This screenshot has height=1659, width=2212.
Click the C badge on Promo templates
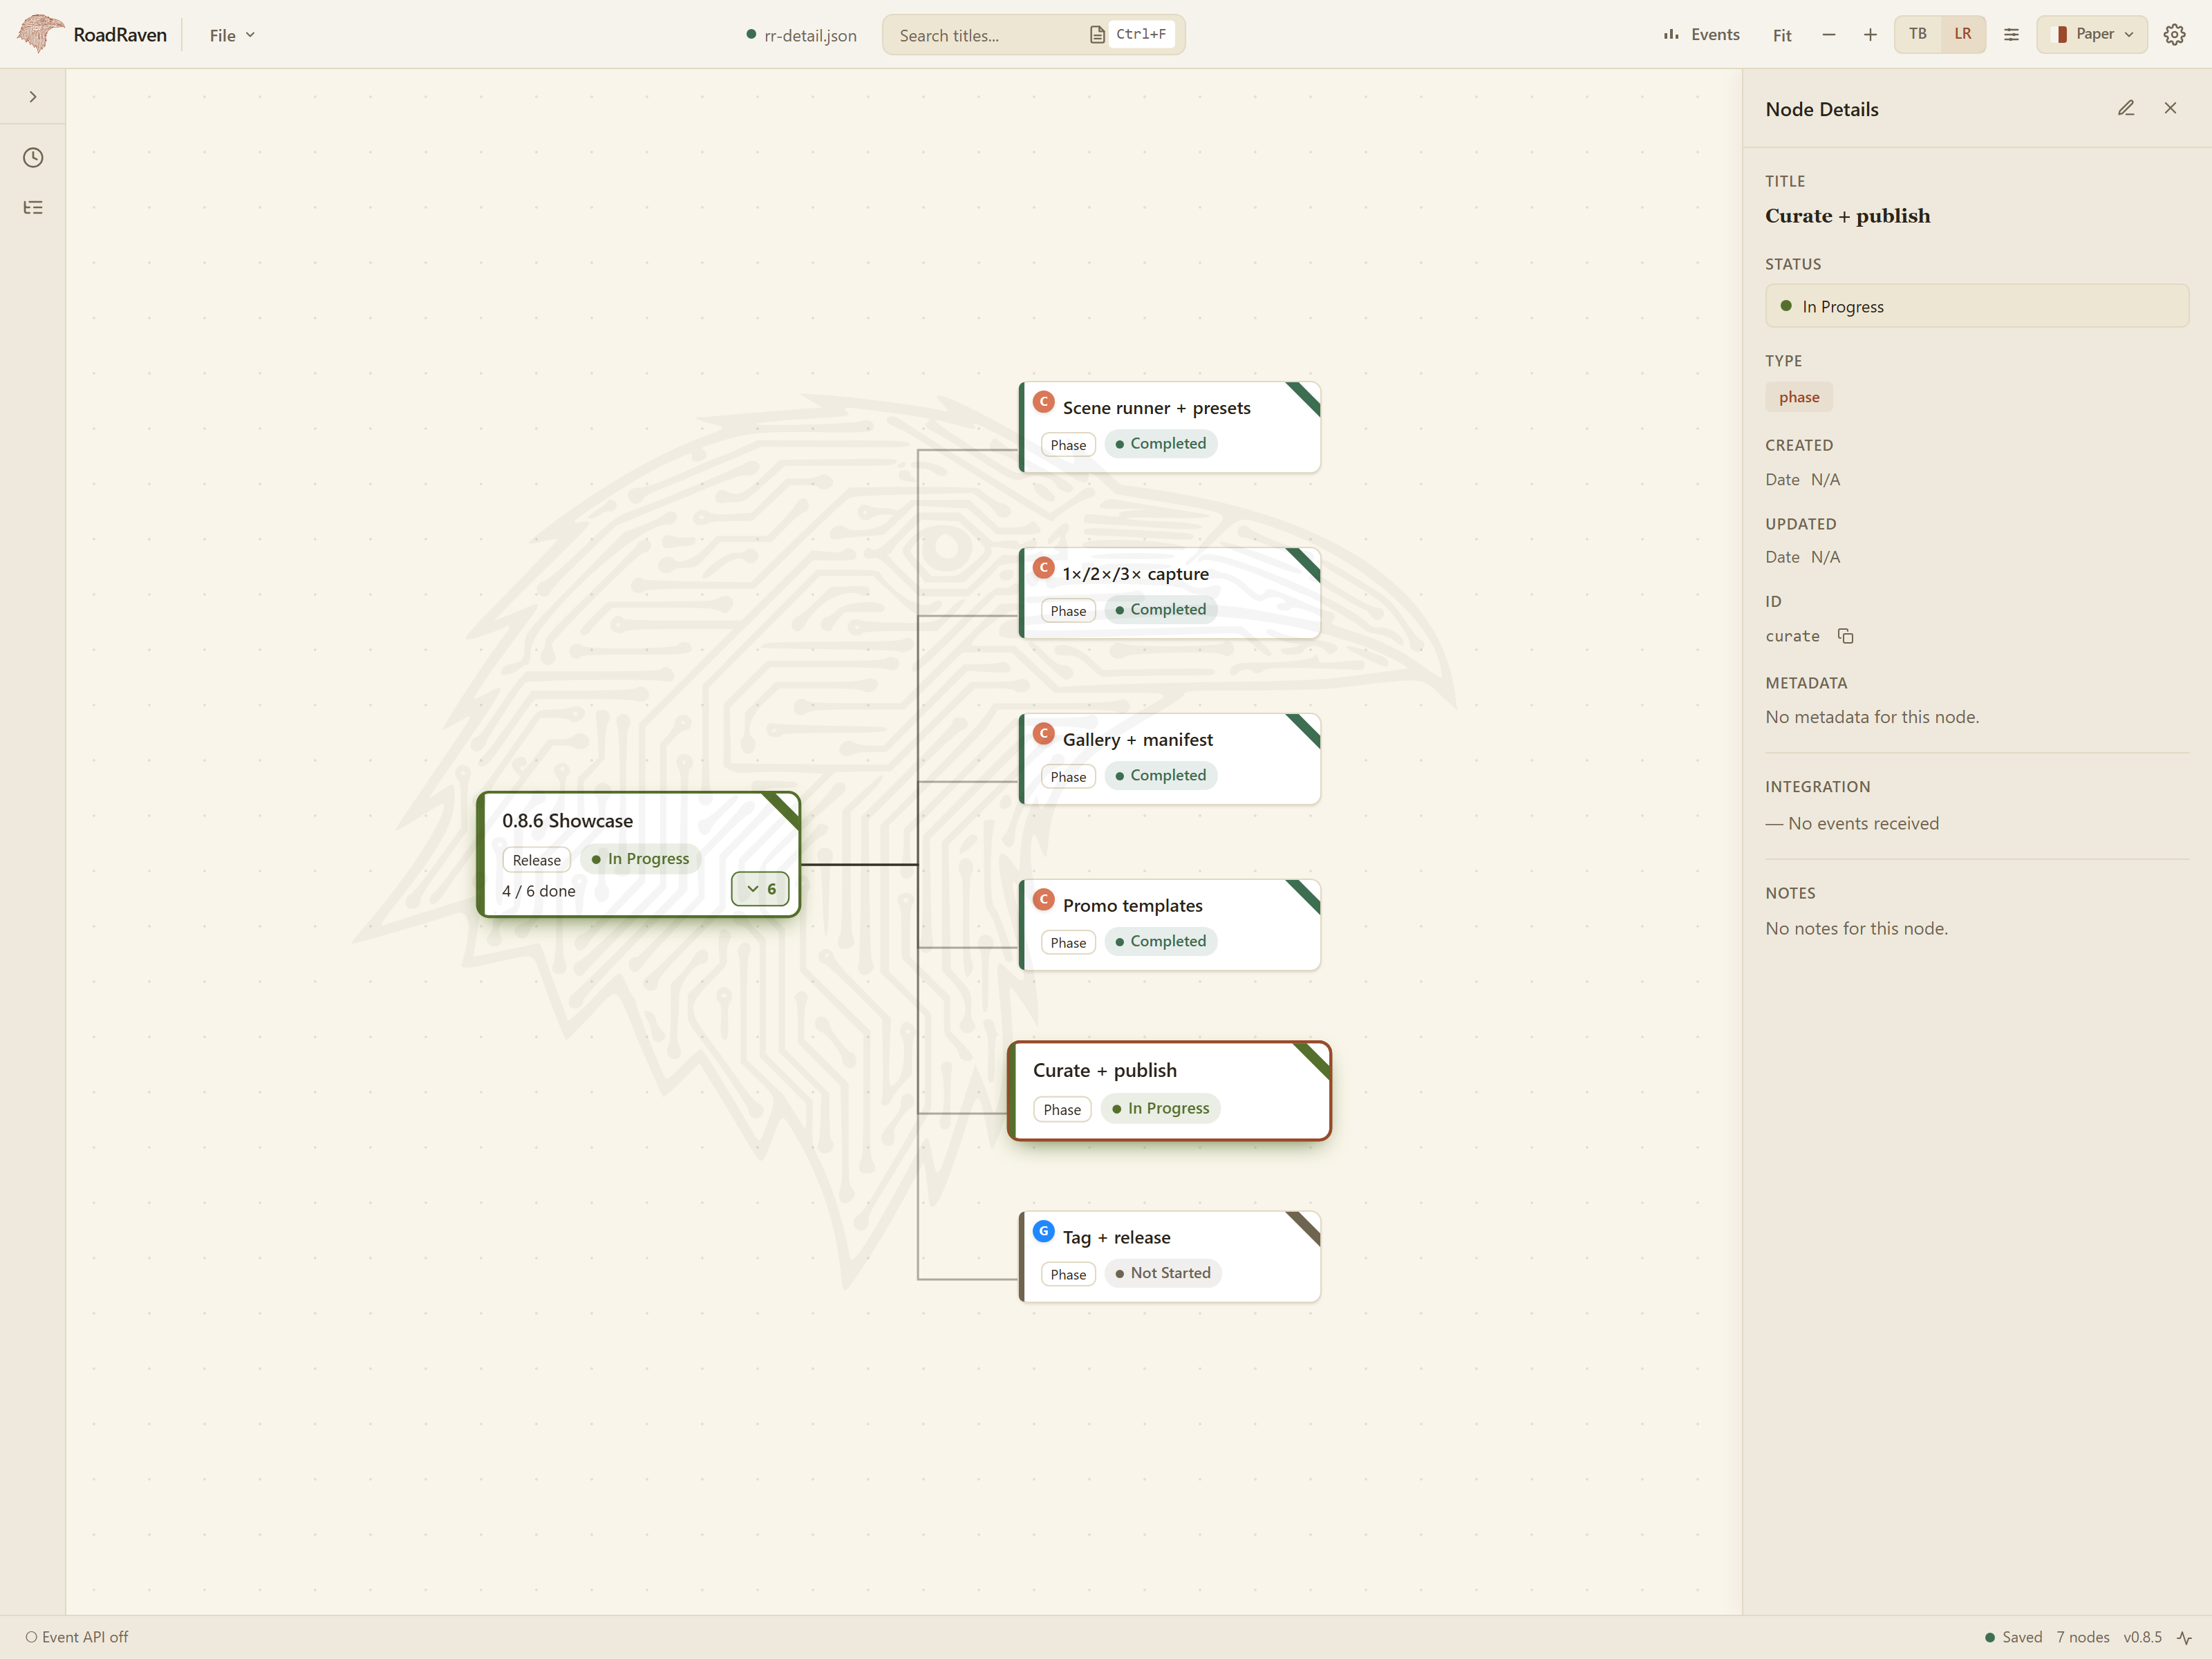point(1044,899)
